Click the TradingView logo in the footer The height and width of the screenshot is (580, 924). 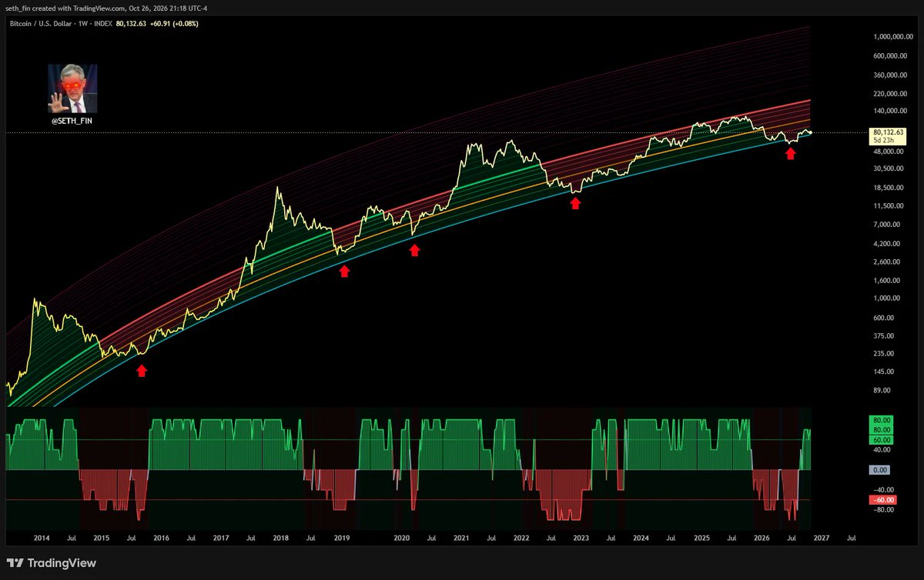click(x=52, y=563)
